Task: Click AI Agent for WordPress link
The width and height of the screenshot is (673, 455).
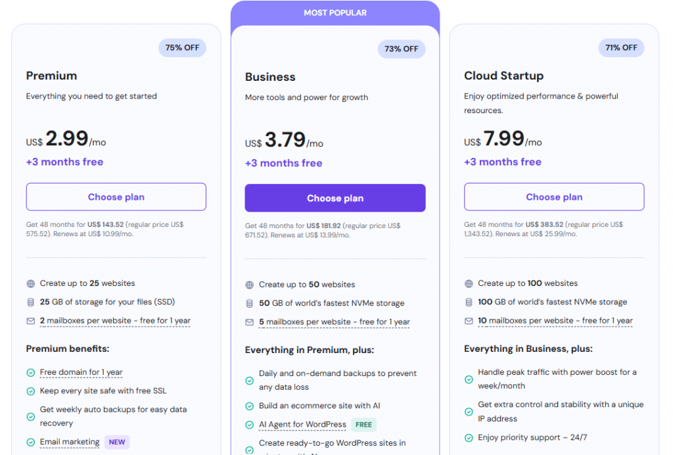Action: [302, 425]
